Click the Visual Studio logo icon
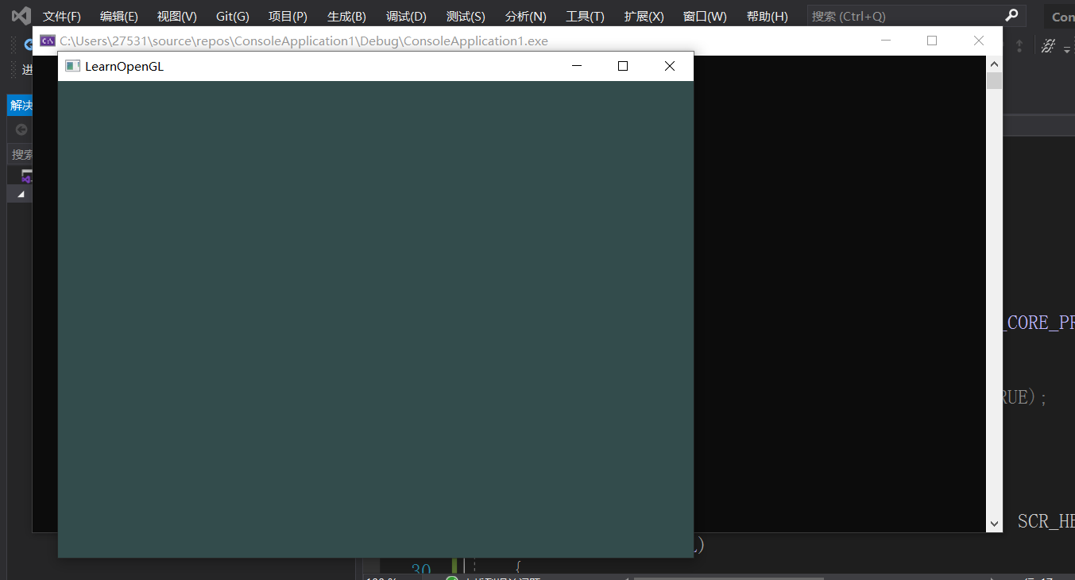 [21, 15]
